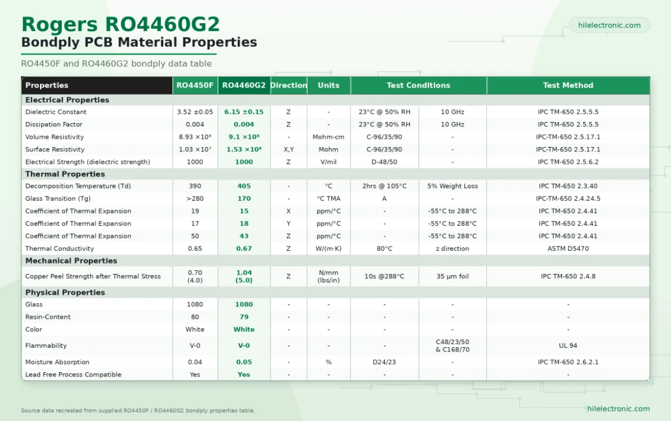The height and width of the screenshot is (421, 671).
Task: Click the Thermal Properties section row
Action: (x=335, y=174)
